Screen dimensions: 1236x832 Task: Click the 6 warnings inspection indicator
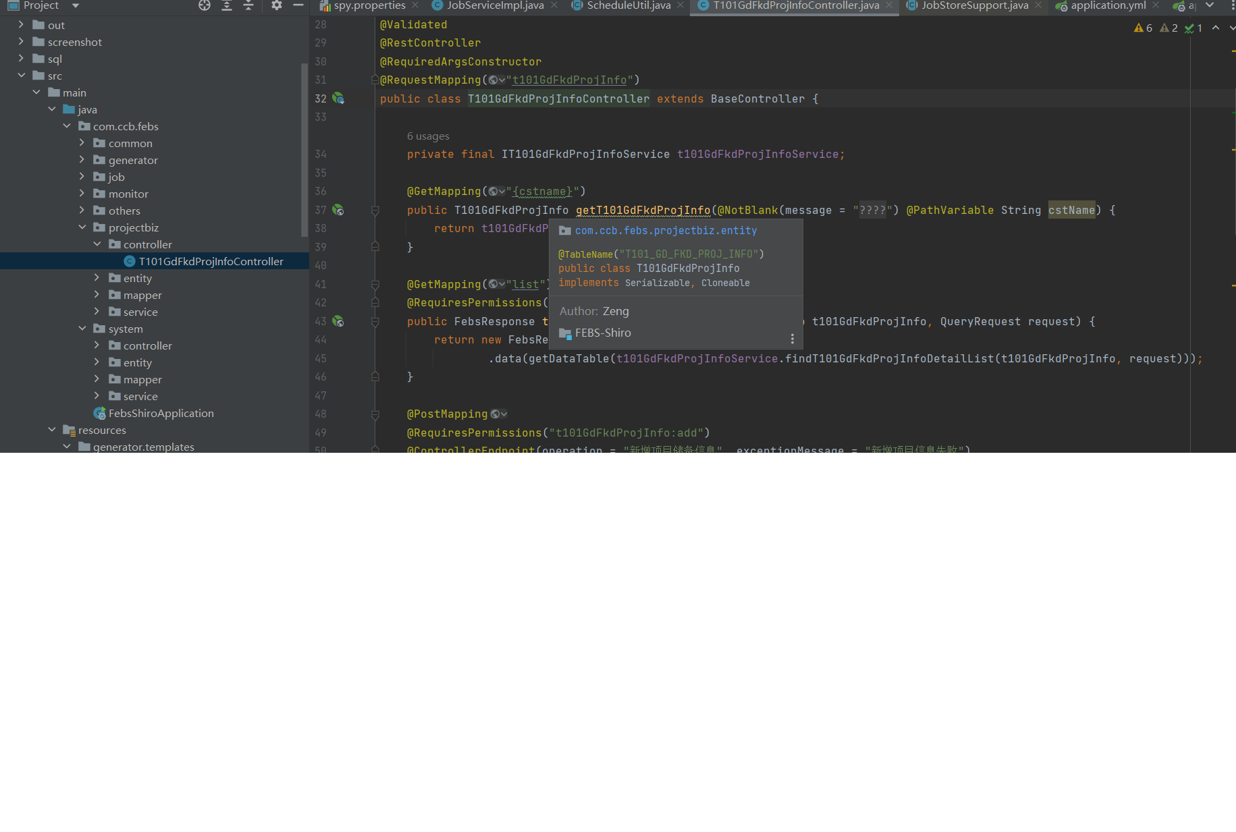point(1143,28)
